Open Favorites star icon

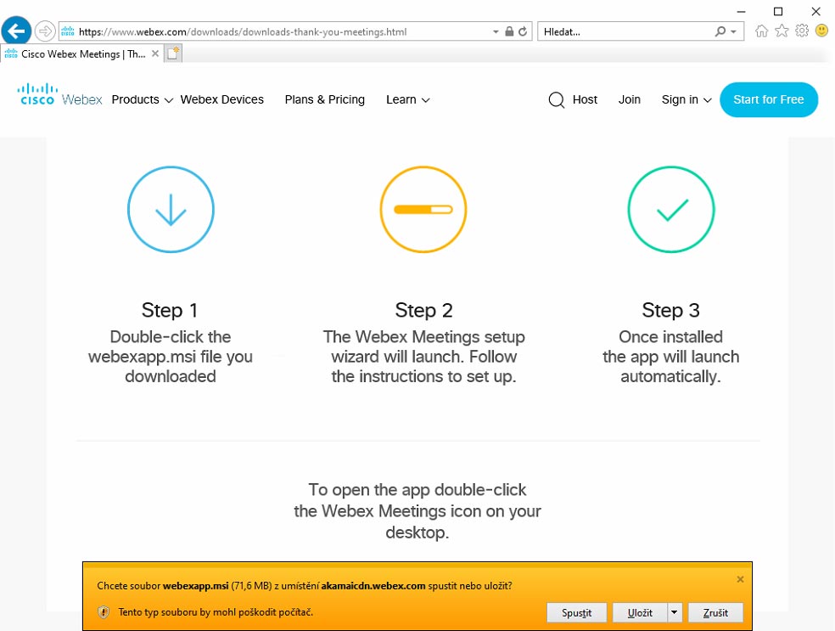pos(782,31)
